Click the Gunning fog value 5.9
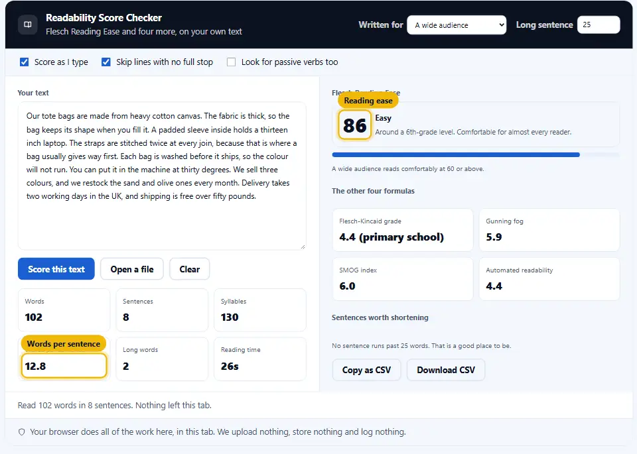The height and width of the screenshot is (454, 637). point(494,237)
